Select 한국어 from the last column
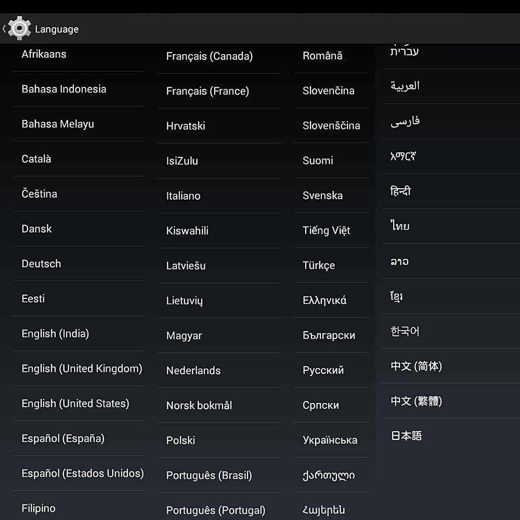This screenshot has width=520, height=520. 451,331
